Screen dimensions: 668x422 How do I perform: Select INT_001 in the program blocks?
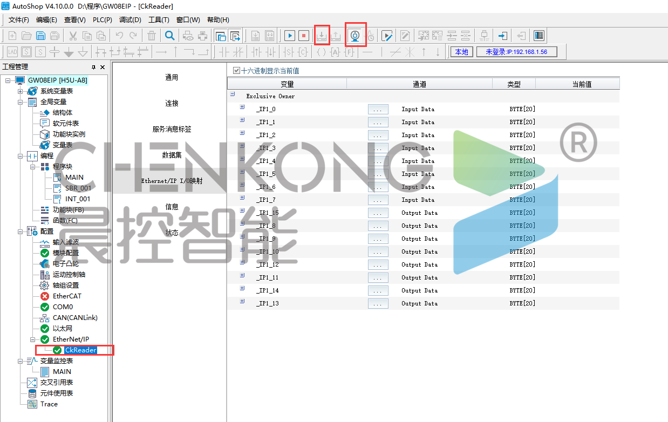point(78,199)
